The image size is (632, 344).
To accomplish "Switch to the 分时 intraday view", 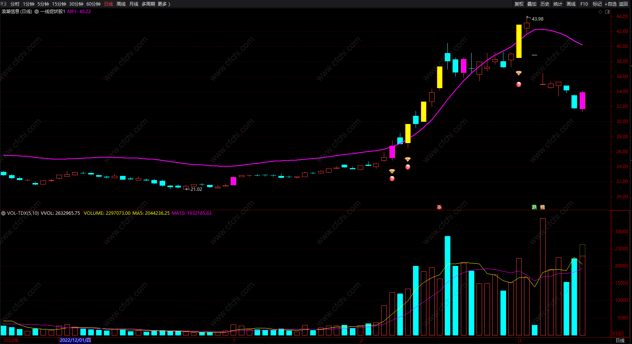I will [x=15, y=4].
